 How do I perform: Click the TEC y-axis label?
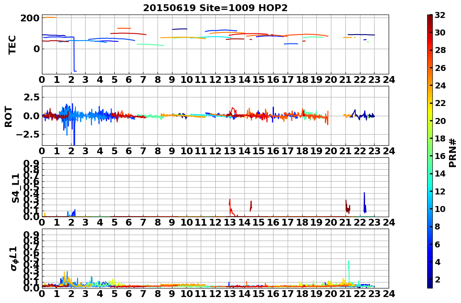click(12, 44)
